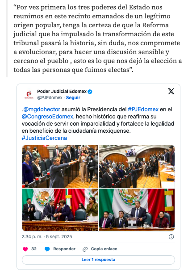Screen dimensions: 188x278
Task: Click the Copia enlace text
Action: [x=104, y=249]
